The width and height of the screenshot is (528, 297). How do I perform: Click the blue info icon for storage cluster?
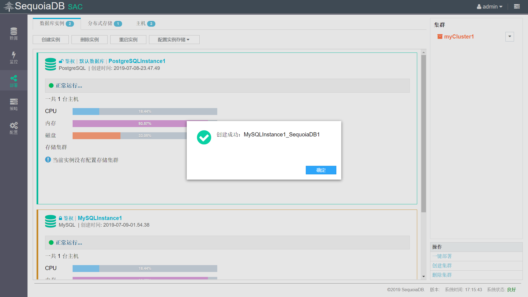(x=48, y=159)
